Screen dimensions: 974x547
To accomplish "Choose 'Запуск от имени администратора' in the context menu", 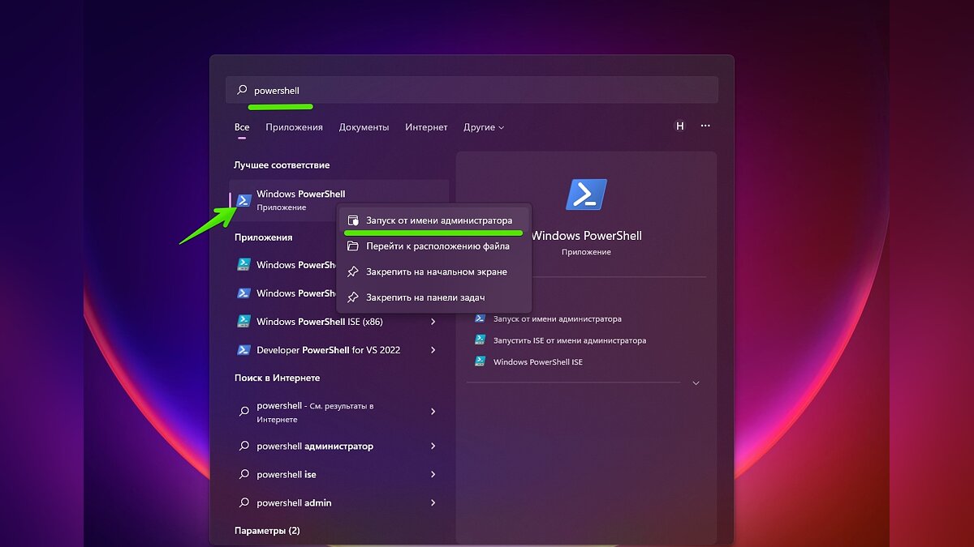I will (434, 220).
